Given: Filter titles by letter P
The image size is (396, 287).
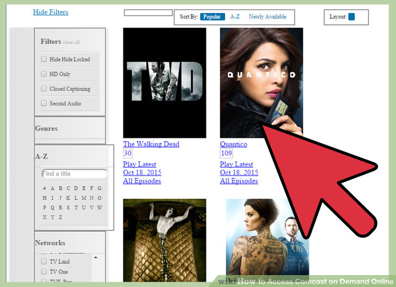Looking at the screenshot, I should click(45, 208).
